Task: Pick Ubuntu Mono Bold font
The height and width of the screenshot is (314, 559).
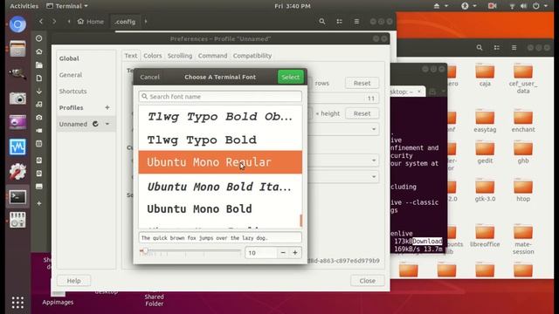Action: click(x=220, y=208)
